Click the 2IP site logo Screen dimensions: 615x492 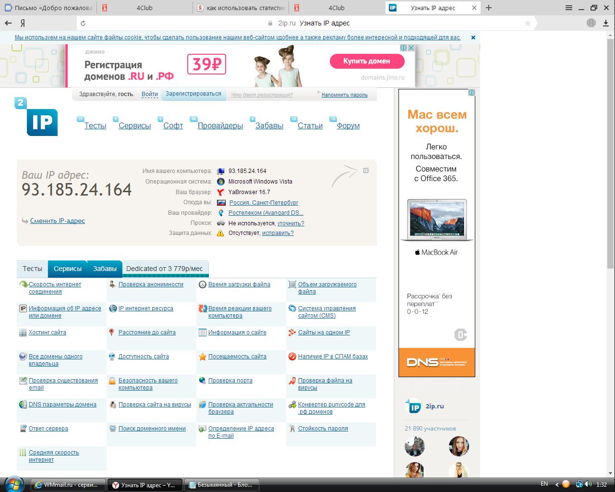click(x=36, y=117)
